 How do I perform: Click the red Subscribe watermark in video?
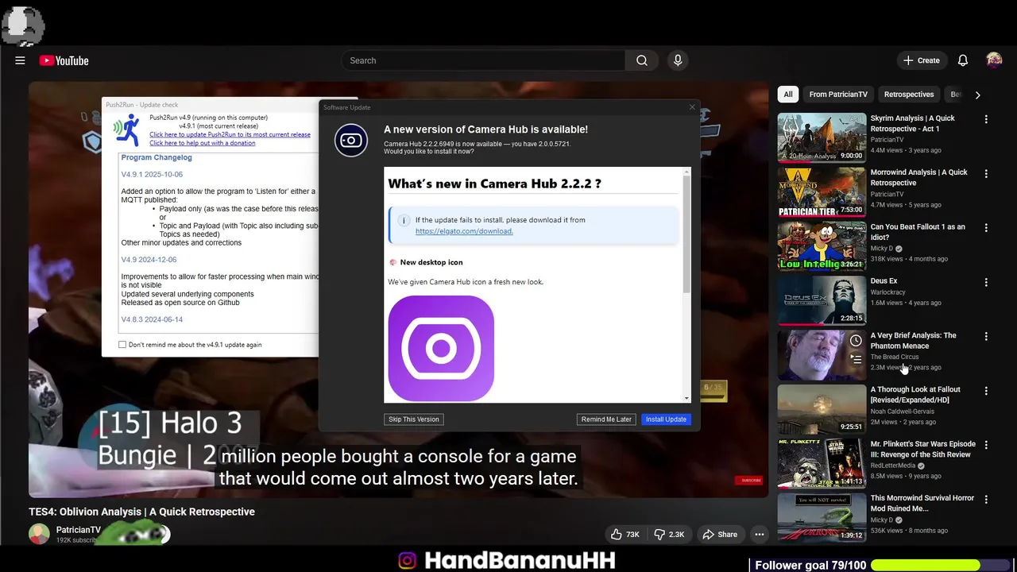(x=750, y=480)
